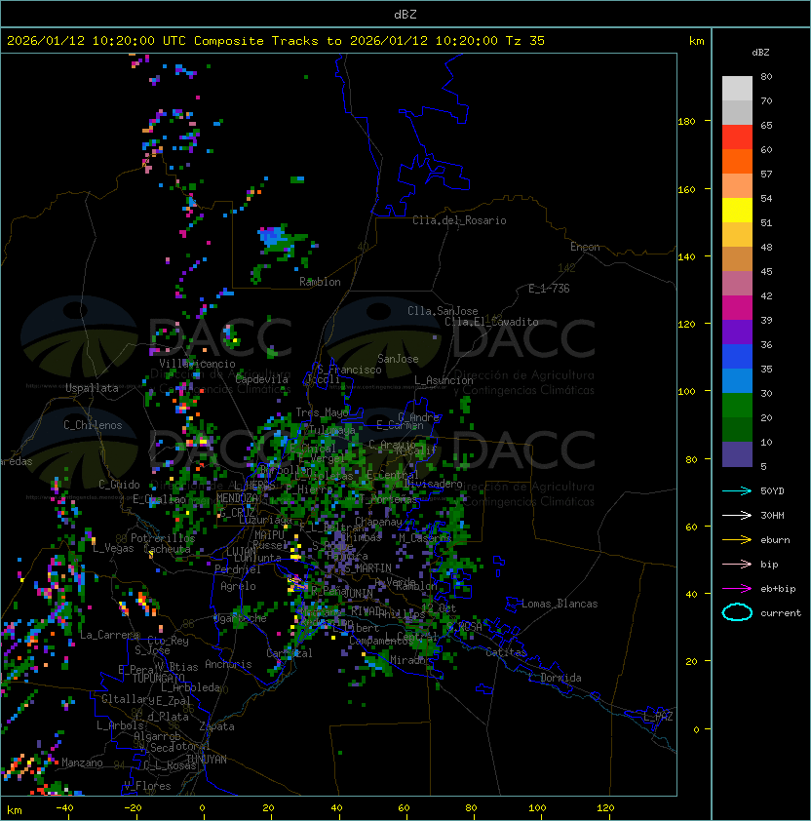Click the 'Catitas' map label

pos(506,652)
